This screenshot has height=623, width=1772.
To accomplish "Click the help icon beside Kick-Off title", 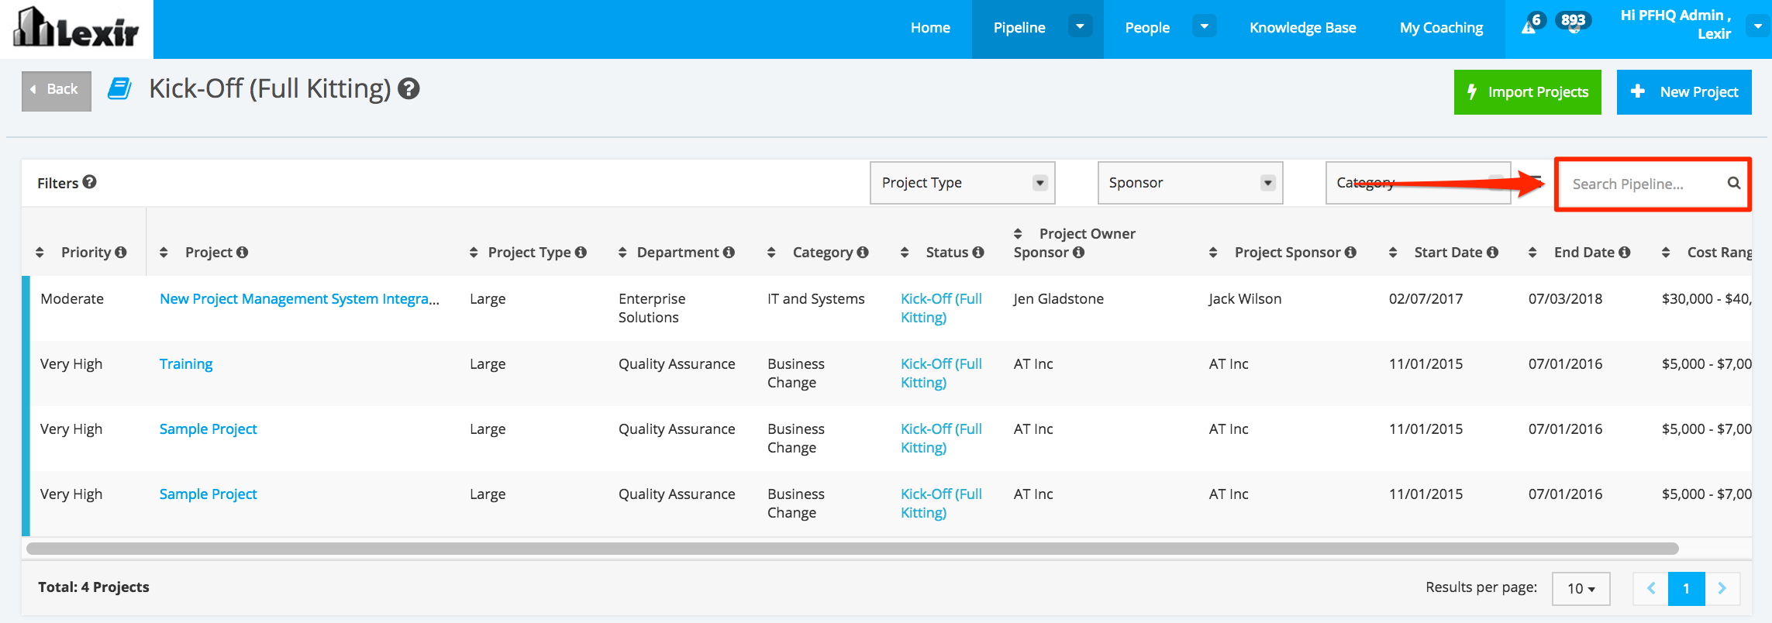I will point(409,89).
